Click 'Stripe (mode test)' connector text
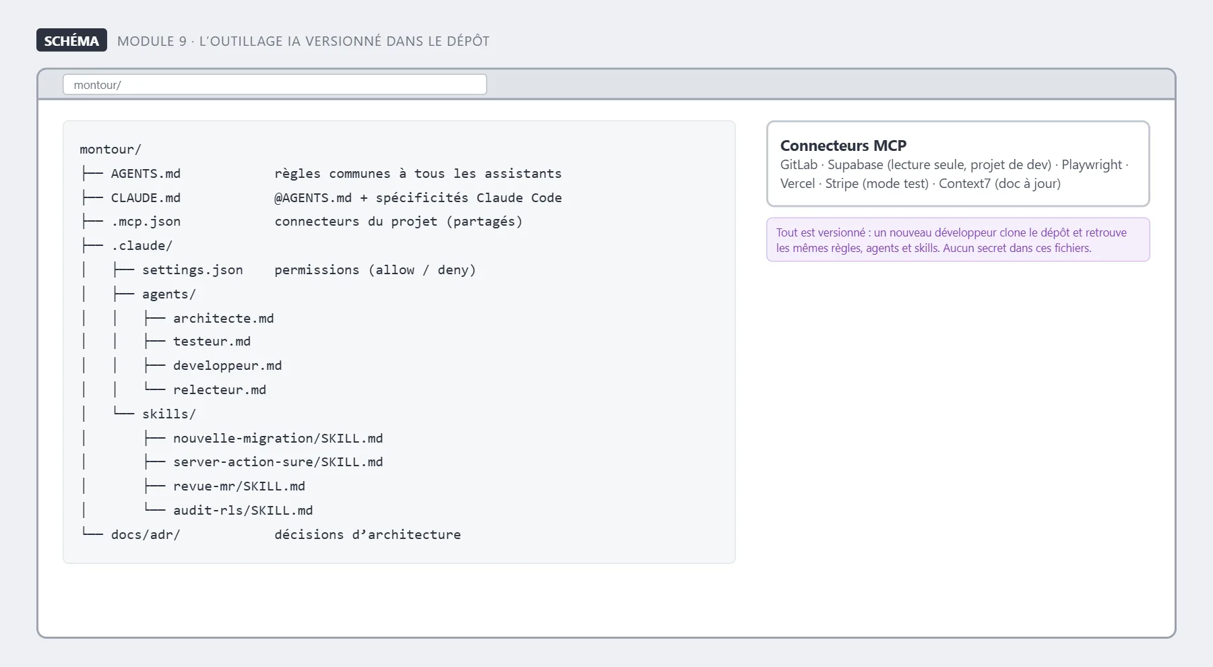1213x667 pixels. click(877, 184)
